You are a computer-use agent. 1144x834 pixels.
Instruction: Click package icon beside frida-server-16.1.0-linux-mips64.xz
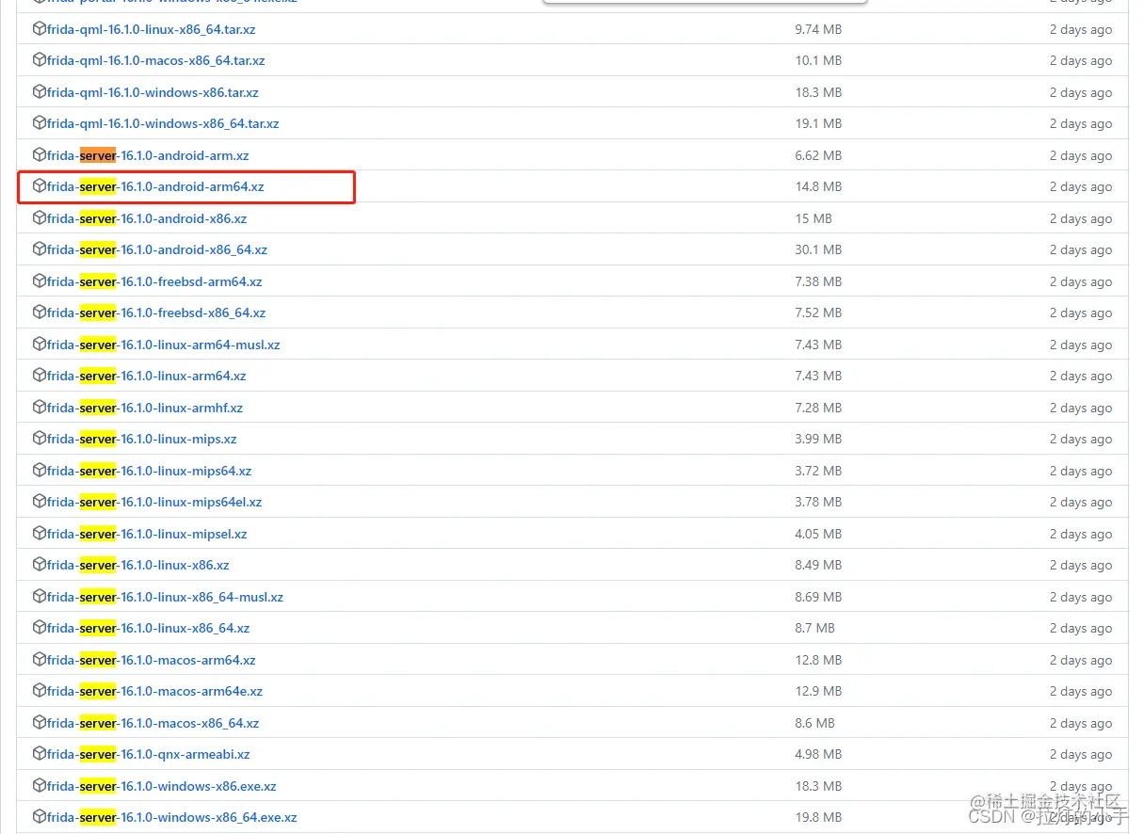(40, 471)
